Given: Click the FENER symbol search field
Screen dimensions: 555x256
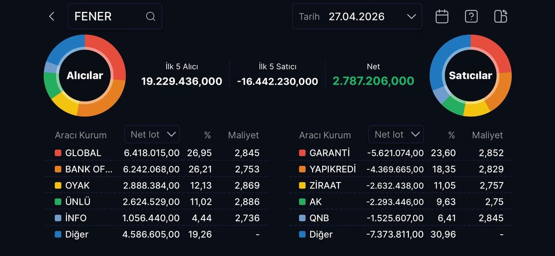Looking at the screenshot, I should (109, 17).
